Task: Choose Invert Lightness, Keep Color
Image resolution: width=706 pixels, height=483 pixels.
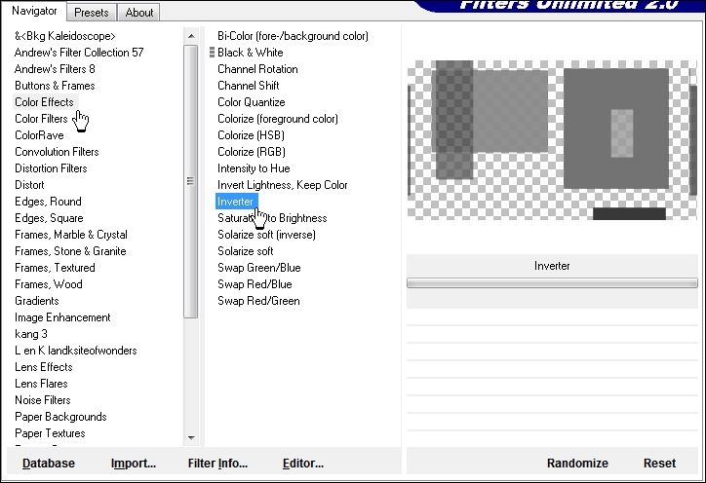Action: pyautogui.click(x=283, y=185)
